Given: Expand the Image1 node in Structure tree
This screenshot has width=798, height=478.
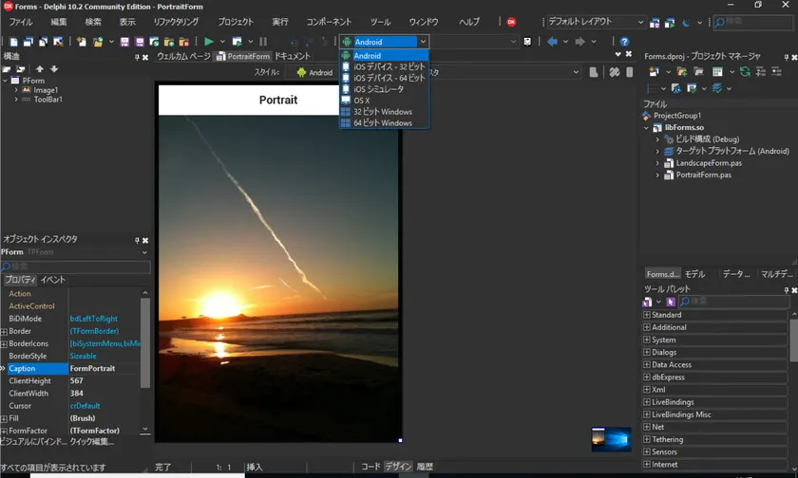Looking at the screenshot, I should point(14,90).
